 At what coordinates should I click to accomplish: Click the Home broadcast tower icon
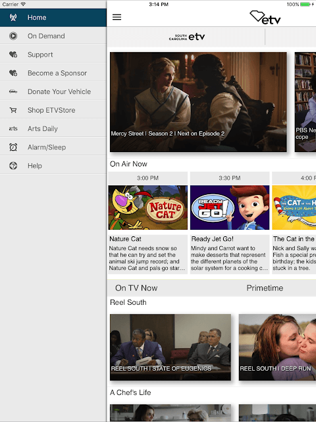point(13,18)
